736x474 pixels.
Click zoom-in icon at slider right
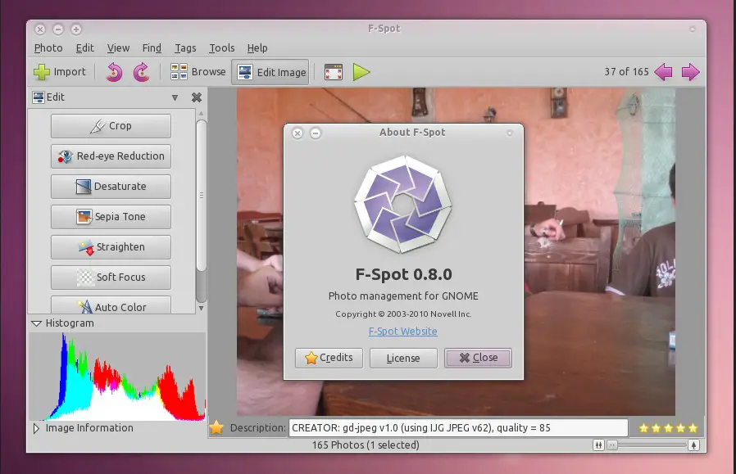point(693,445)
